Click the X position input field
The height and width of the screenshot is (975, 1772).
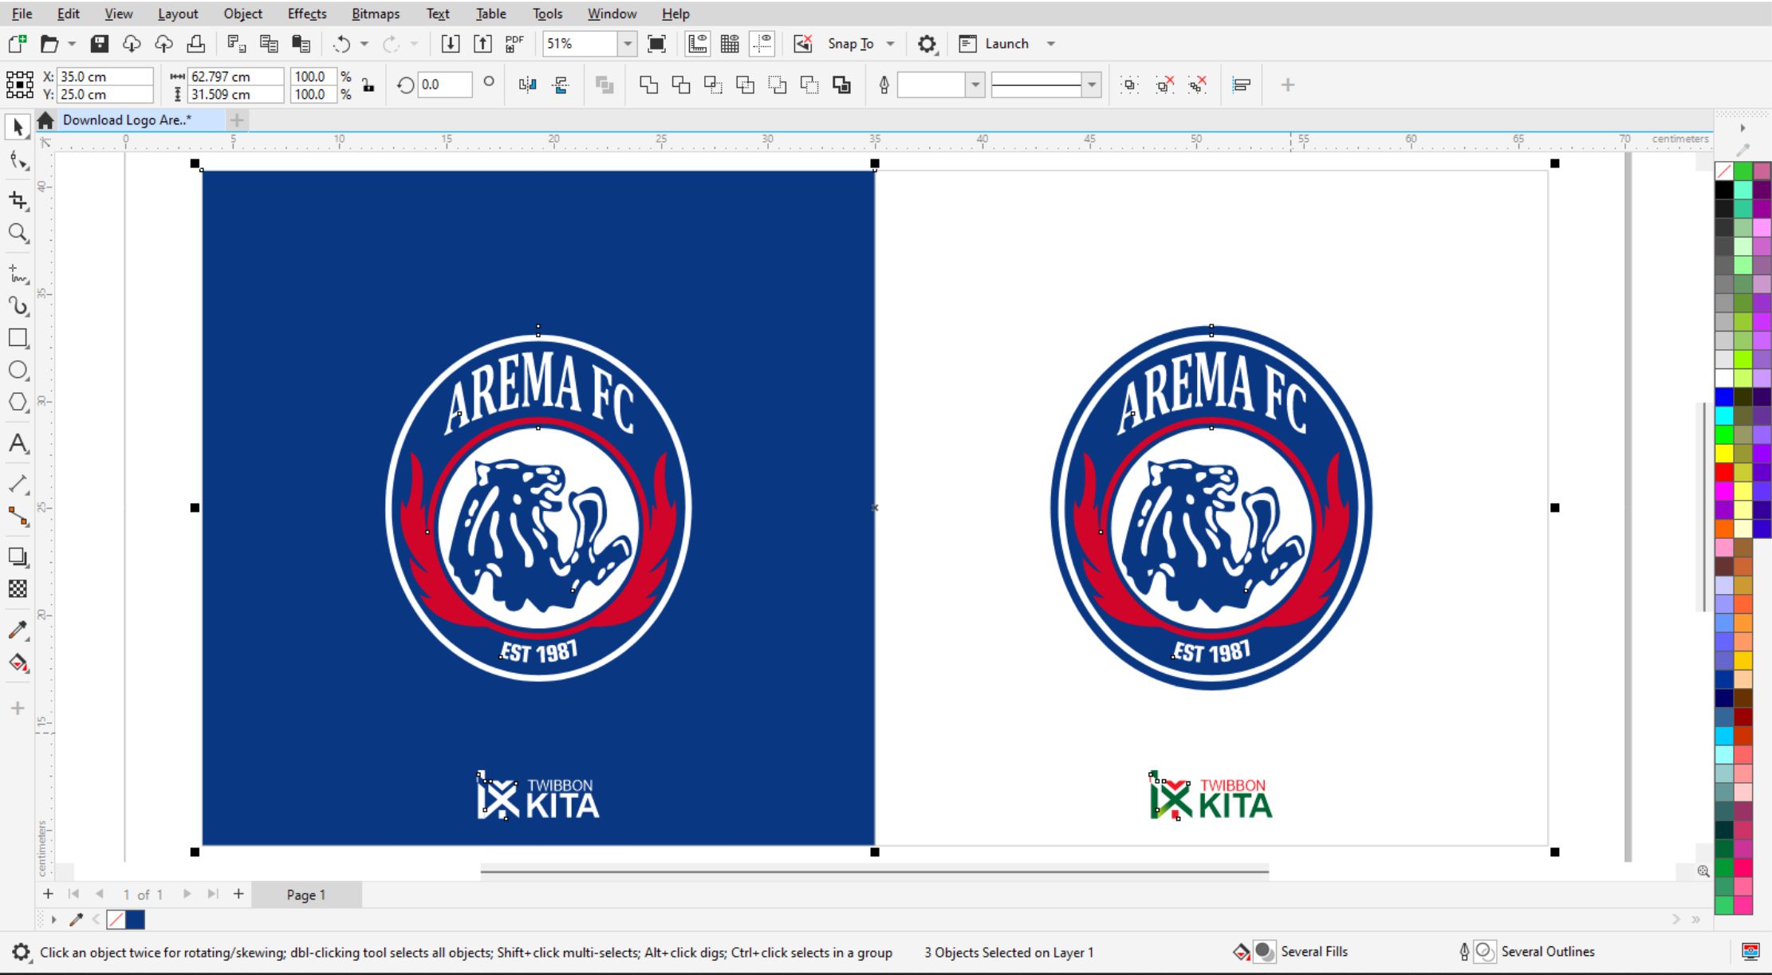105,77
